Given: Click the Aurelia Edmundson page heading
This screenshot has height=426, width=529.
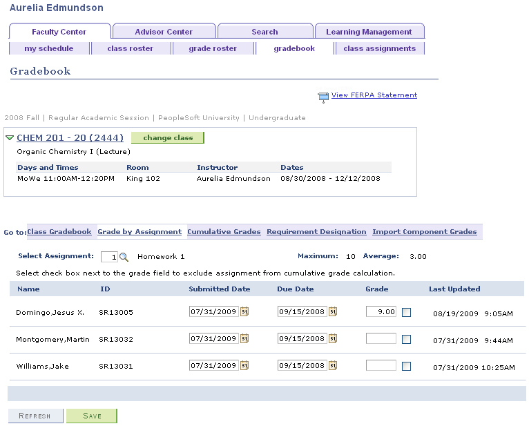Looking at the screenshot, I should click(57, 8).
